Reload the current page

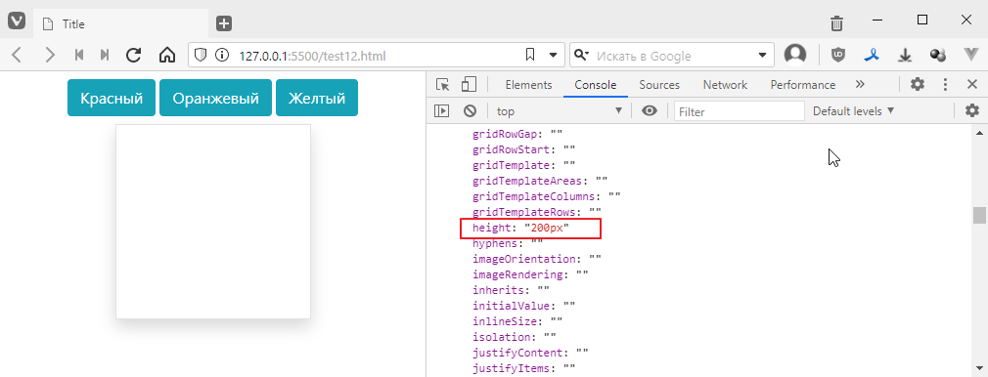[x=133, y=56]
